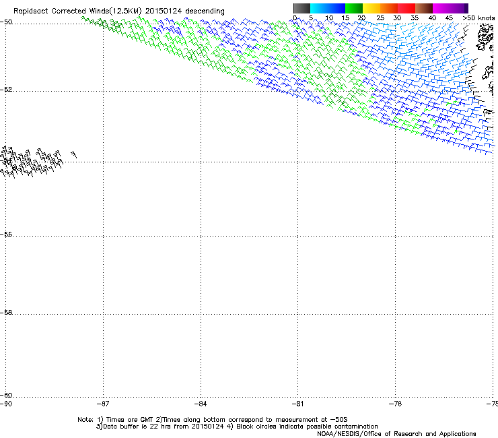Click the legend tick label '35'
Screen dimensions: 498x438
click(x=415, y=18)
